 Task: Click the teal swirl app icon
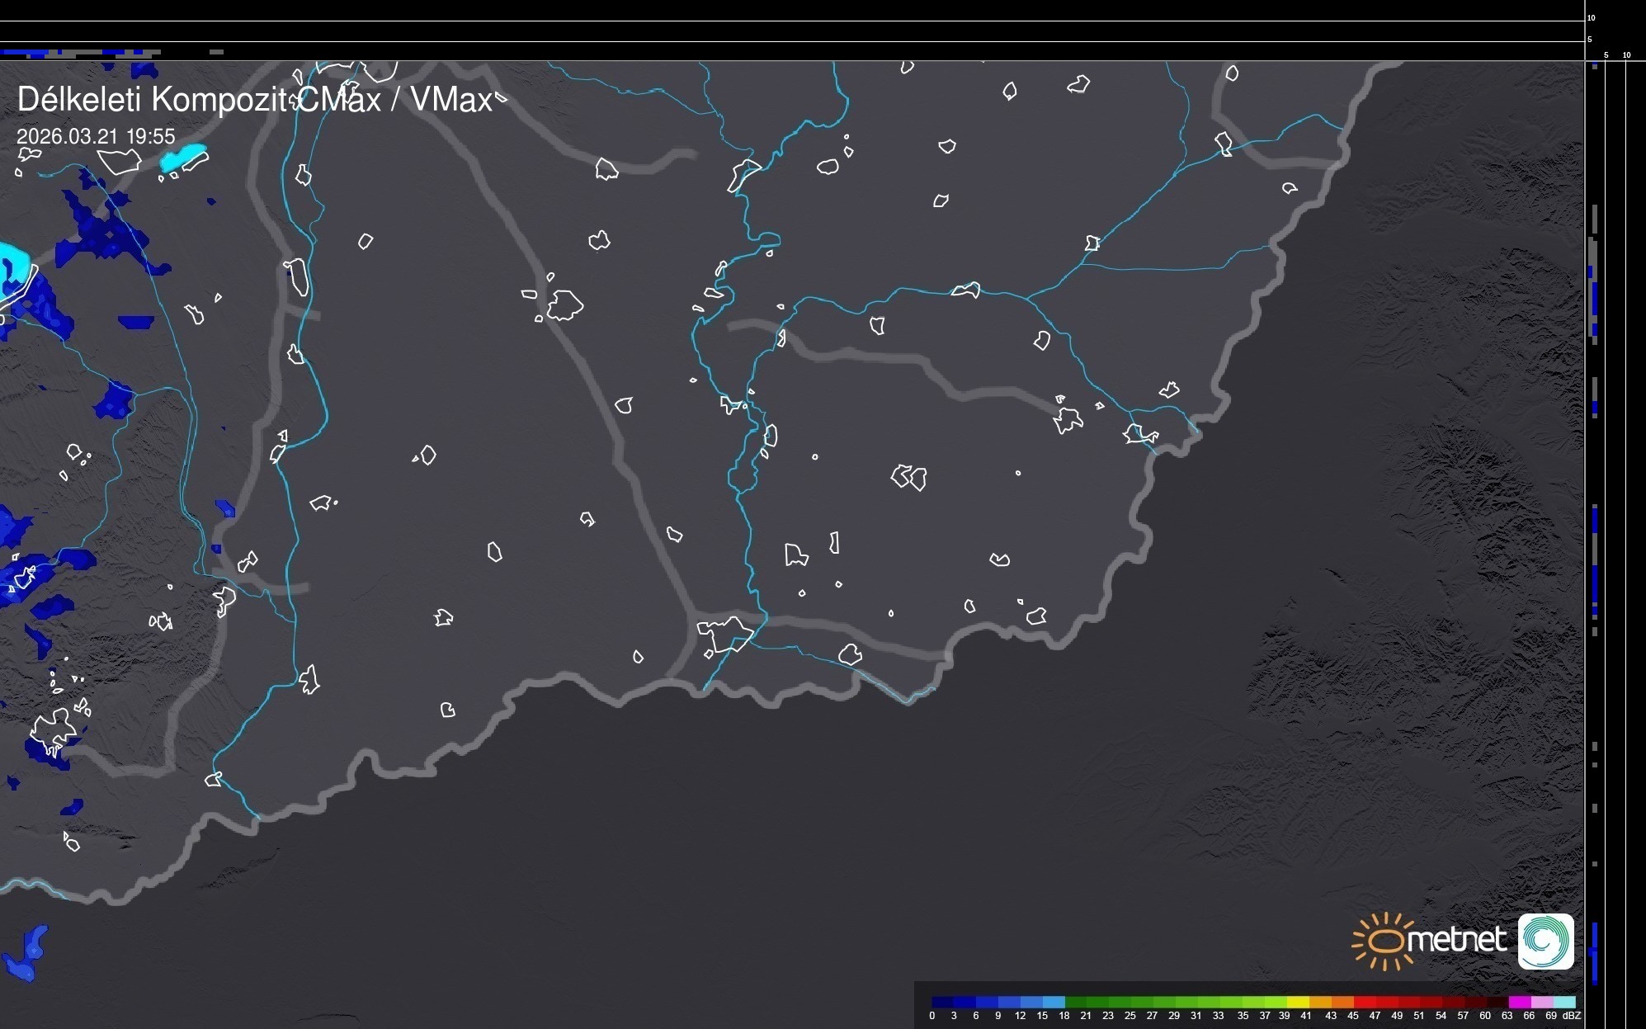1545,941
